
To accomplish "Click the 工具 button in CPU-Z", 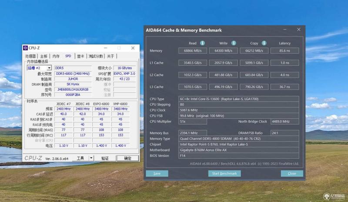I will 80,158.
